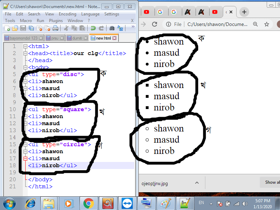This screenshot has height=210, width=280.
Task: Click the Save file icon in Notepad++
Action: tap(23, 28)
